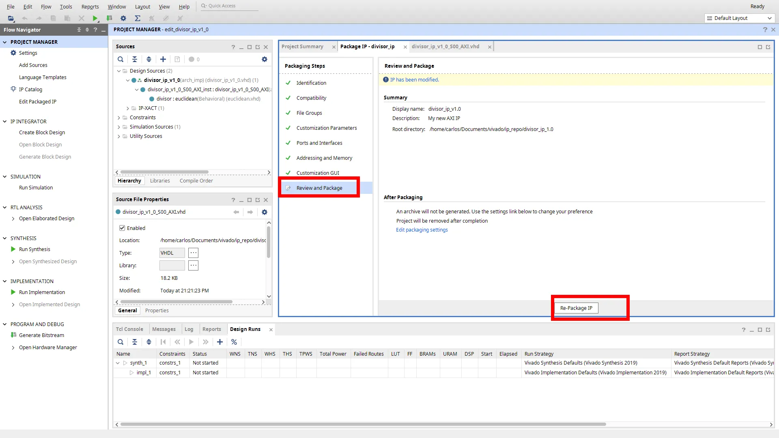The width and height of the screenshot is (779, 438).
Task: Open the Default Layout dropdown
Action: pyautogui.click(x=740, y=18)
